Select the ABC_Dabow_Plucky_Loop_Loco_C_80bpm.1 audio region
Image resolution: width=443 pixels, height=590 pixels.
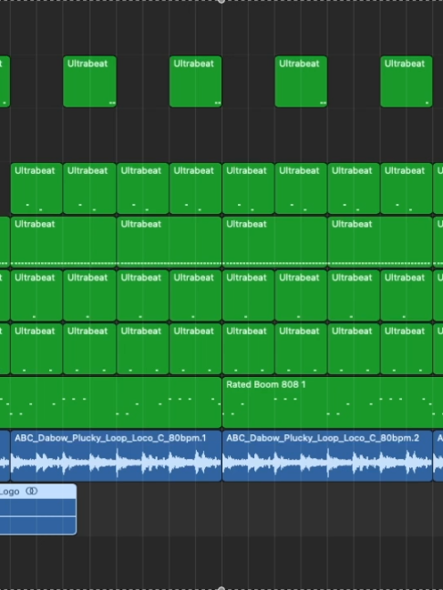point(116,455)
